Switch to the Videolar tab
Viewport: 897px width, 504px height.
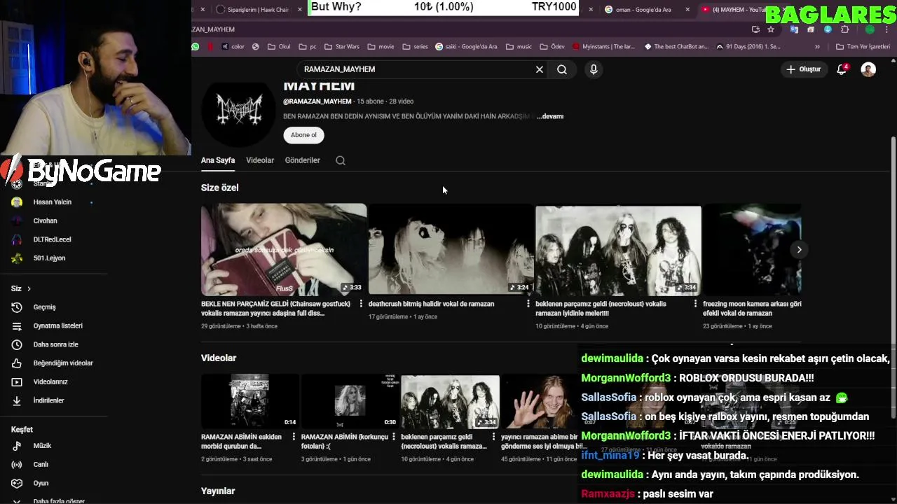point(260,160)
